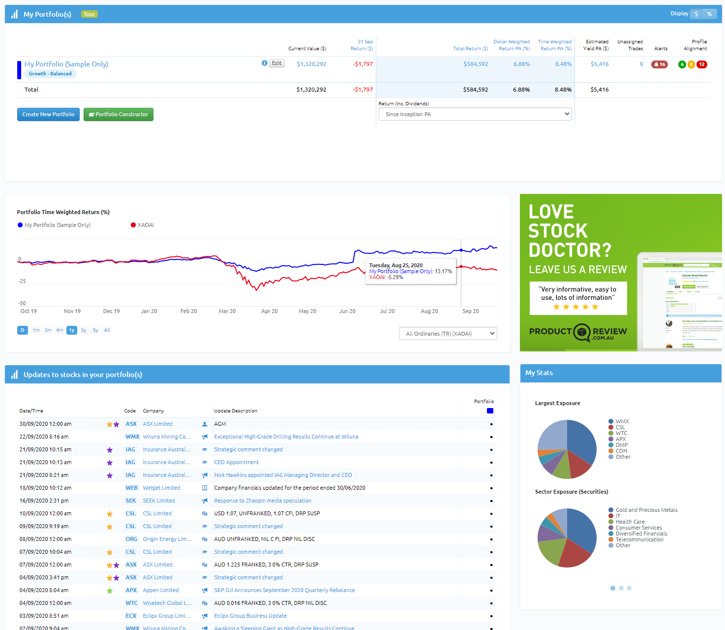Click the star icons in ASX 30/09/2020 row
The image size is (725, 630).
[113, 424]
